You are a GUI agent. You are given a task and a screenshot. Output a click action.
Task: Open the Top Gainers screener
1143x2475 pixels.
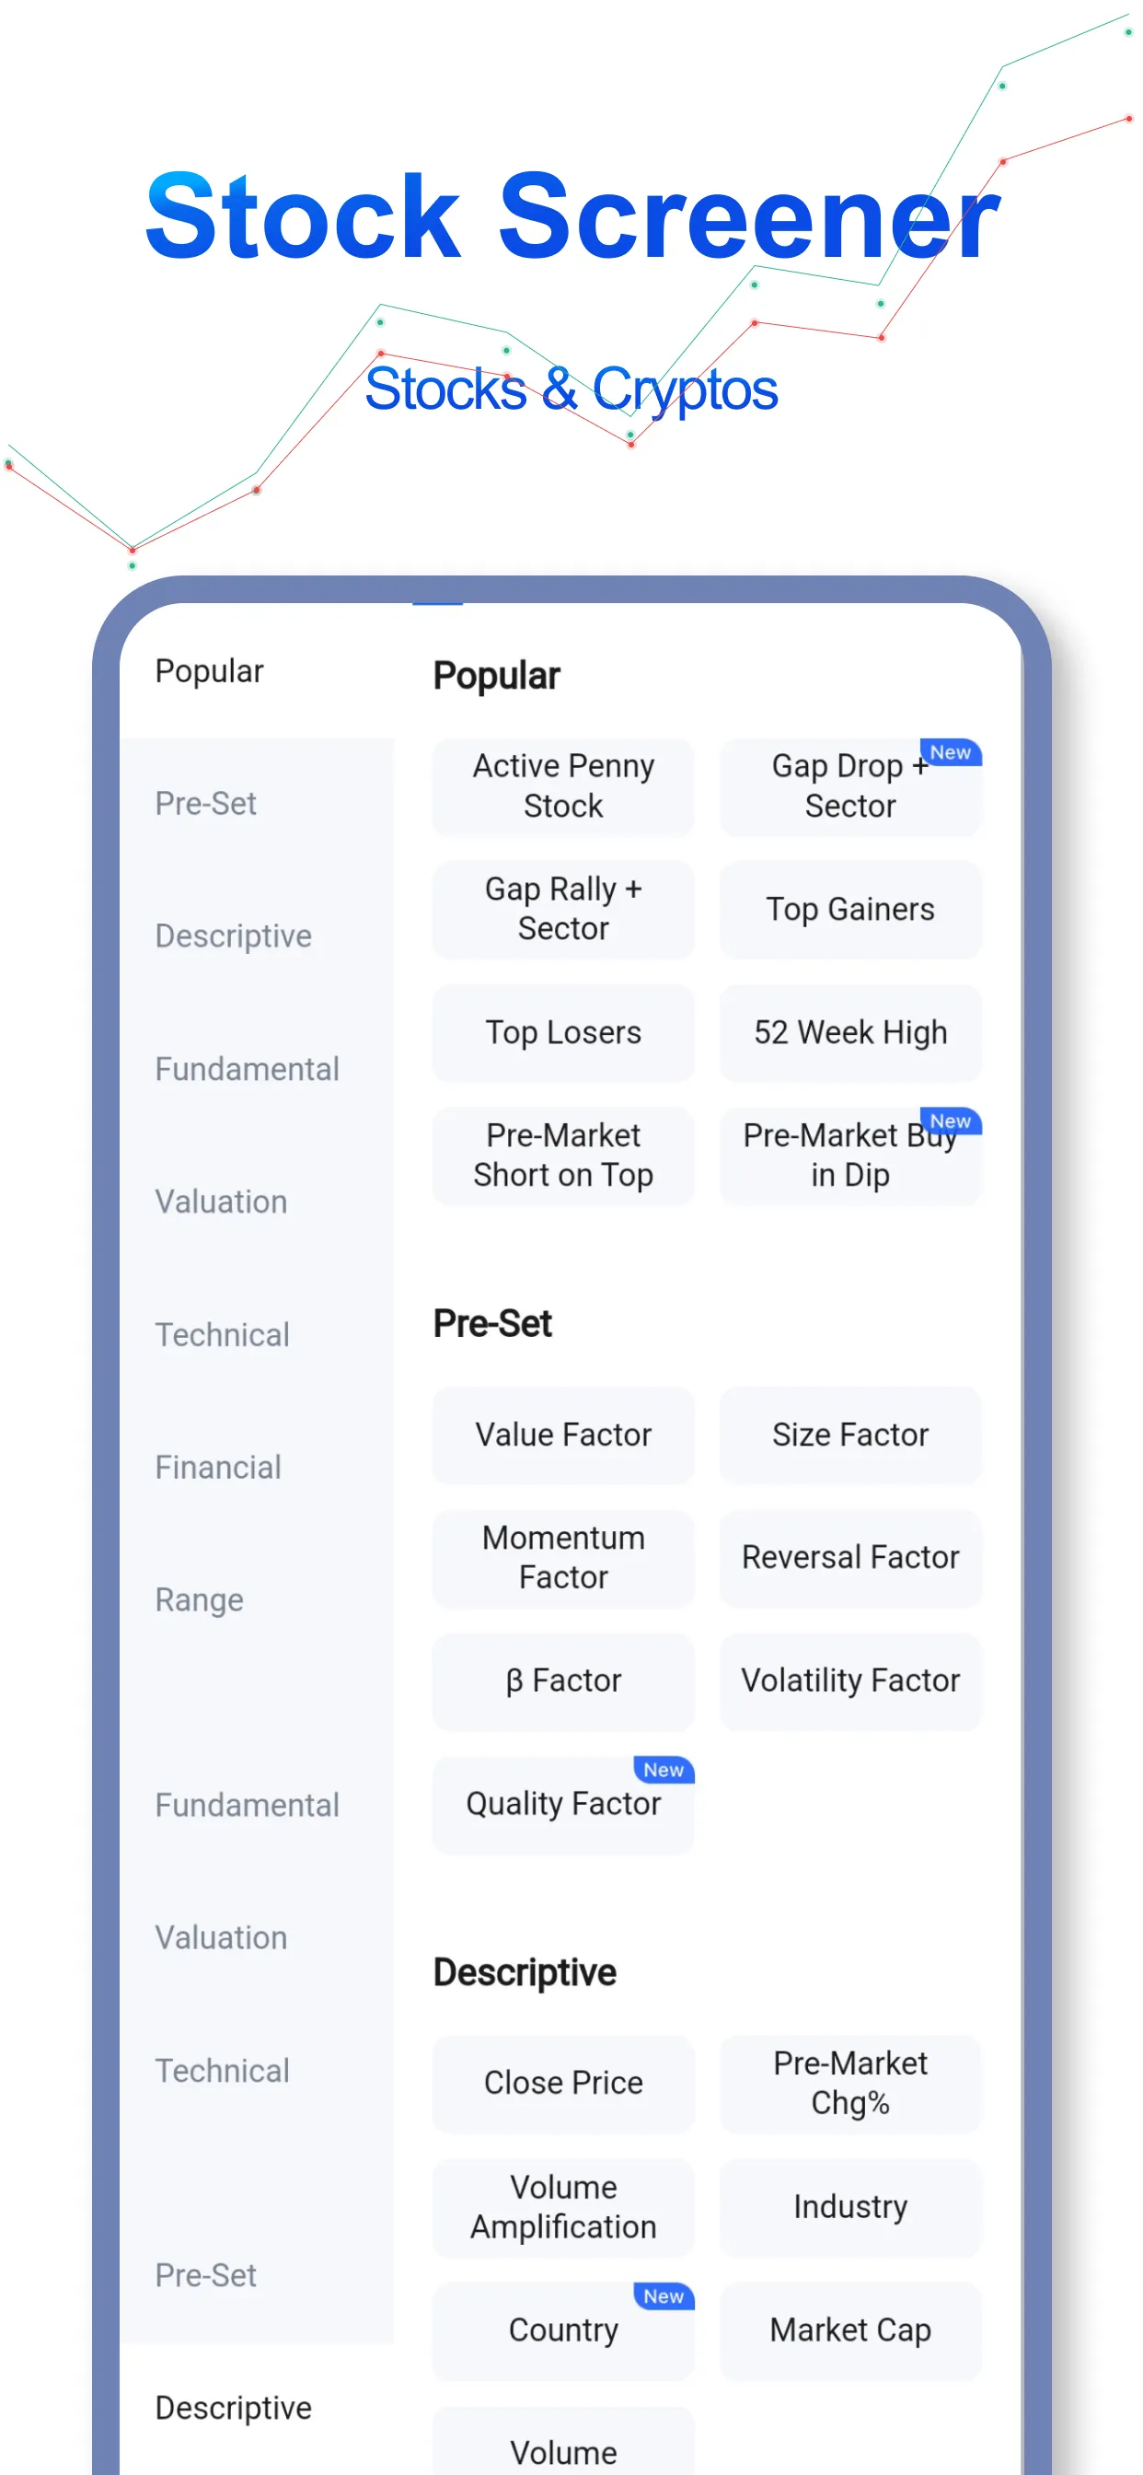click(x=849, y=909)
